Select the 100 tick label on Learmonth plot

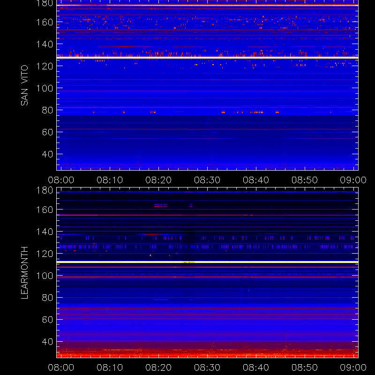tap(45, 276)
